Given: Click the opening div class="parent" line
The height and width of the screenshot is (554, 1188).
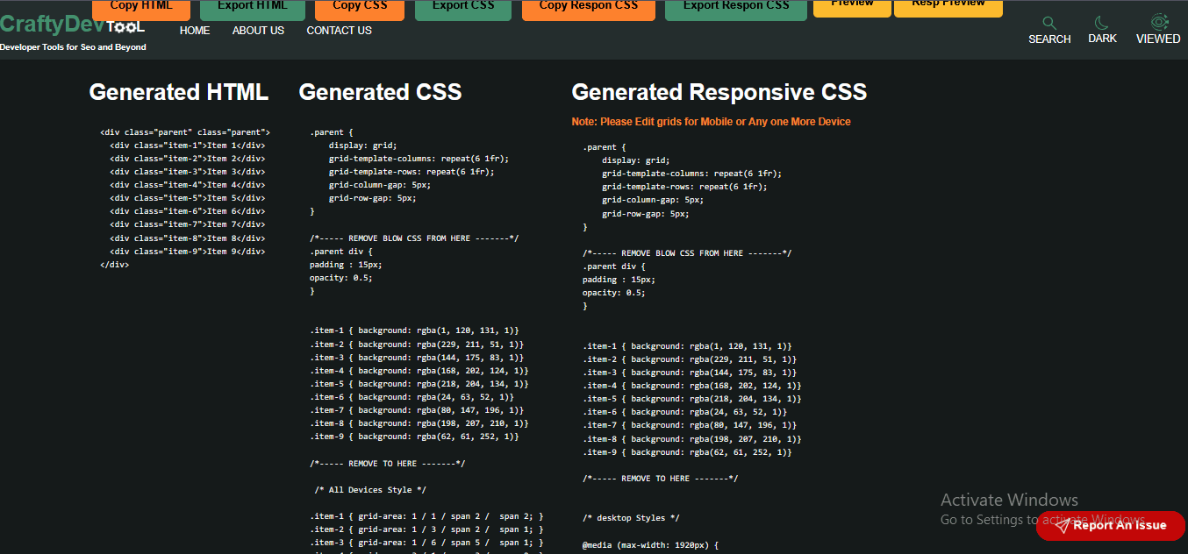Looking at the screenshot, I should (185, 131).
